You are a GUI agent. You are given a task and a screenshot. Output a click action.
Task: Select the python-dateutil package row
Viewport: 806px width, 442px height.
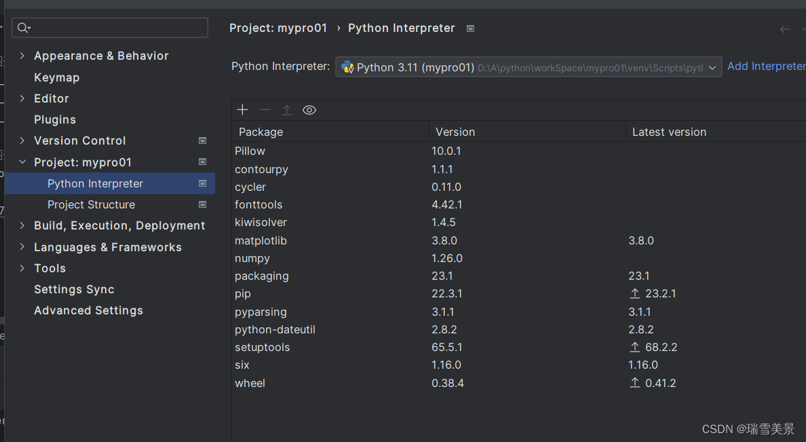[x=519, y=329]
